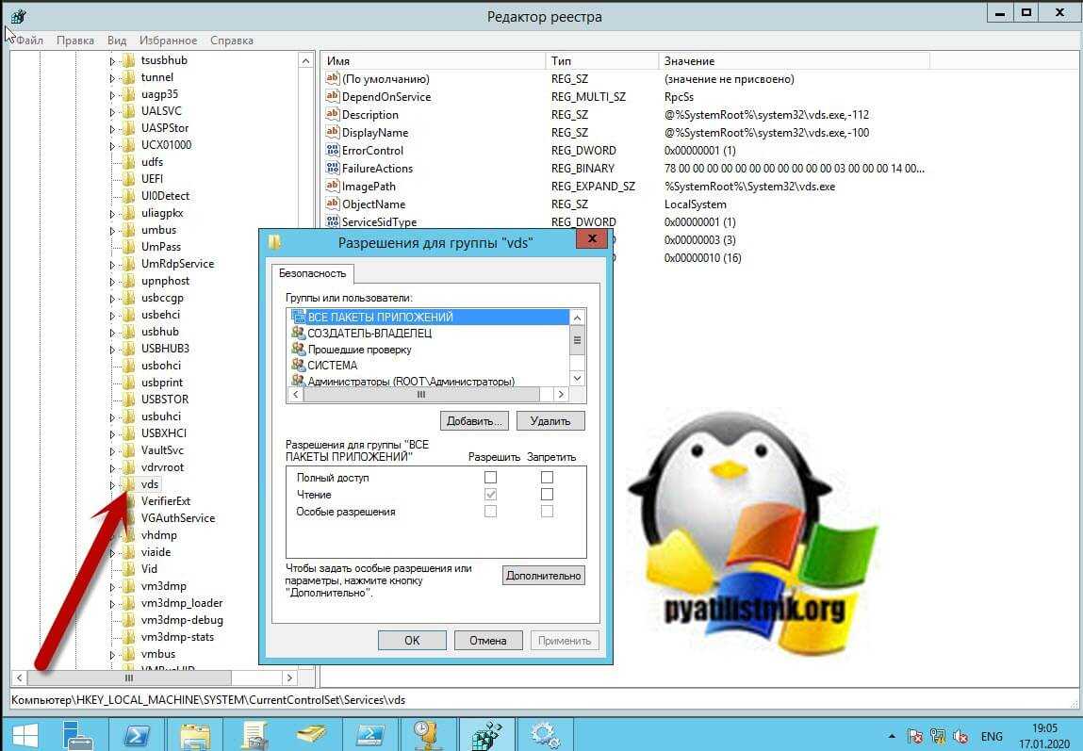Expand the vds tree node arrow
Image resolution: width=1083 pixels, height=751 pixels.
tap(112, 485)
